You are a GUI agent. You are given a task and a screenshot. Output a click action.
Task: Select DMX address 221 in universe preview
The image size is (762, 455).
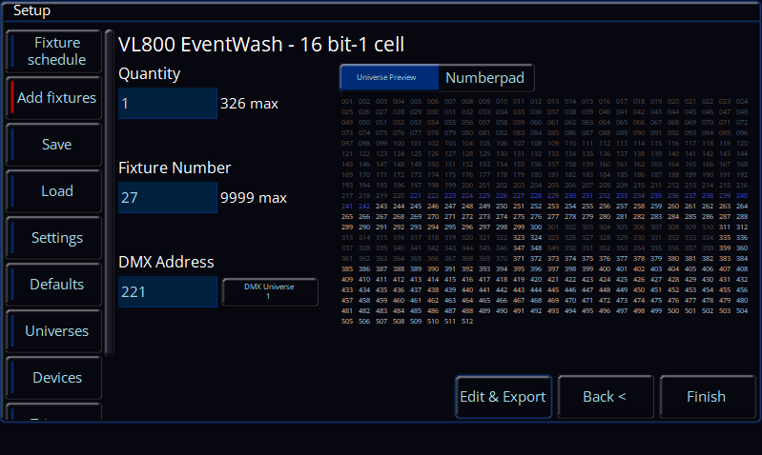coord(416,195)
